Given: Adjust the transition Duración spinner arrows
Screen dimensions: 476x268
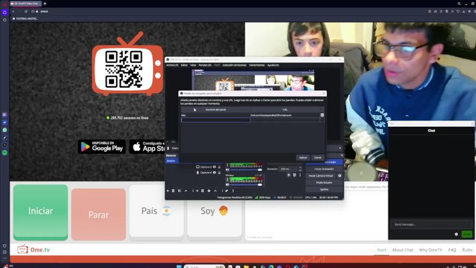Looking at the screenshot, I should tap(300, 169).
